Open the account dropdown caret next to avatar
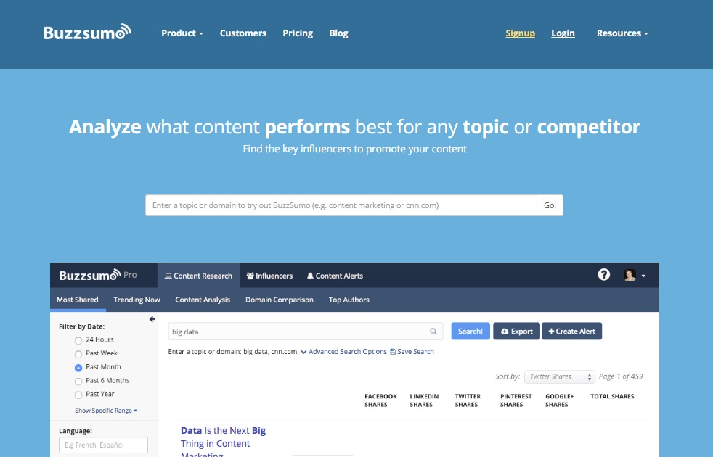This screenshot has width=713, height=457. coord(643,276)
